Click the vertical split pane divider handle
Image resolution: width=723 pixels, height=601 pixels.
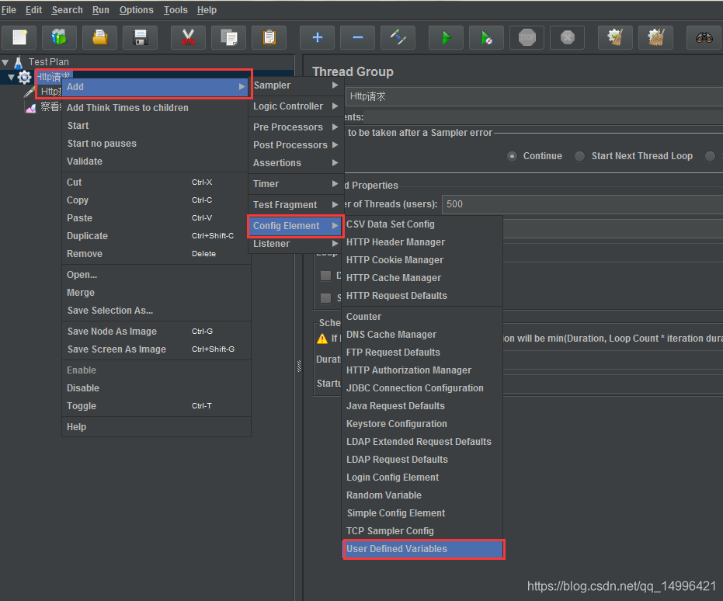click(x=299, y=366)
